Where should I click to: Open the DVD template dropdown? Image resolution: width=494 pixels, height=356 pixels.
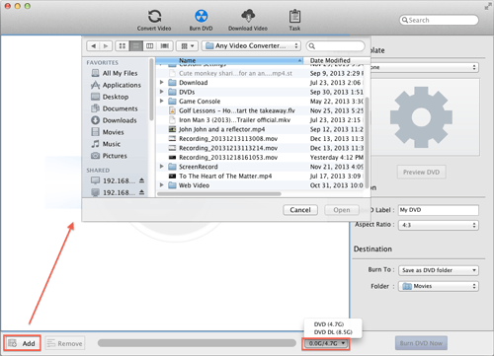click(425, 67)
